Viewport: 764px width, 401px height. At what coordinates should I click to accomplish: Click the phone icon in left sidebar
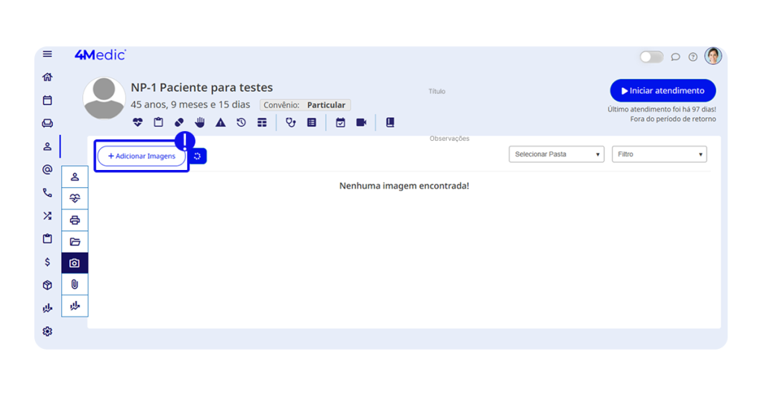coord(48,193)
